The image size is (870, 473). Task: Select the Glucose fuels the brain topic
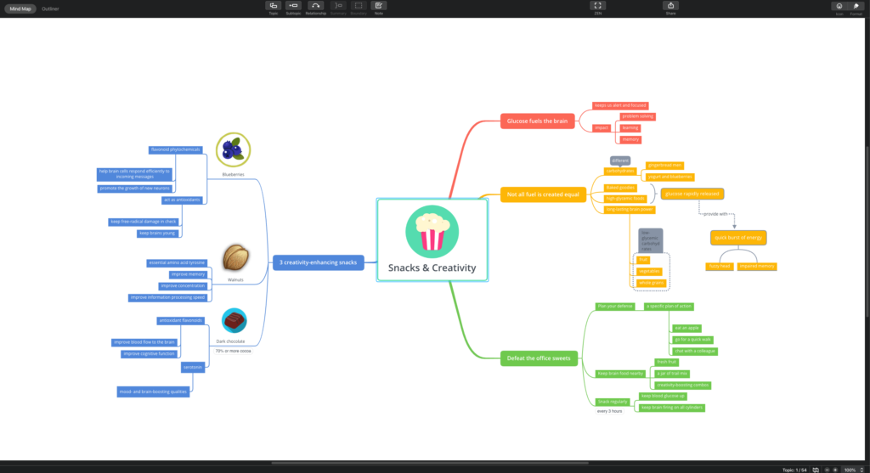point(537,121)
